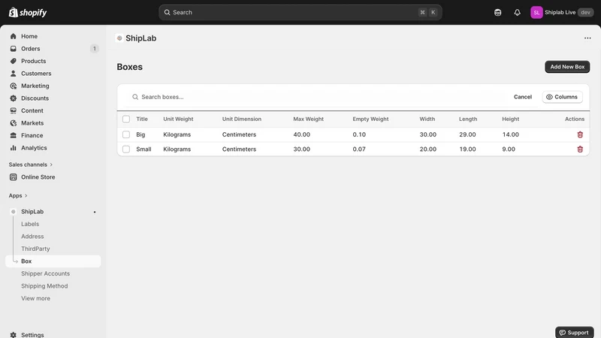601x338 pixels.
Task: Click the Products tag icon
Action: 14,61
